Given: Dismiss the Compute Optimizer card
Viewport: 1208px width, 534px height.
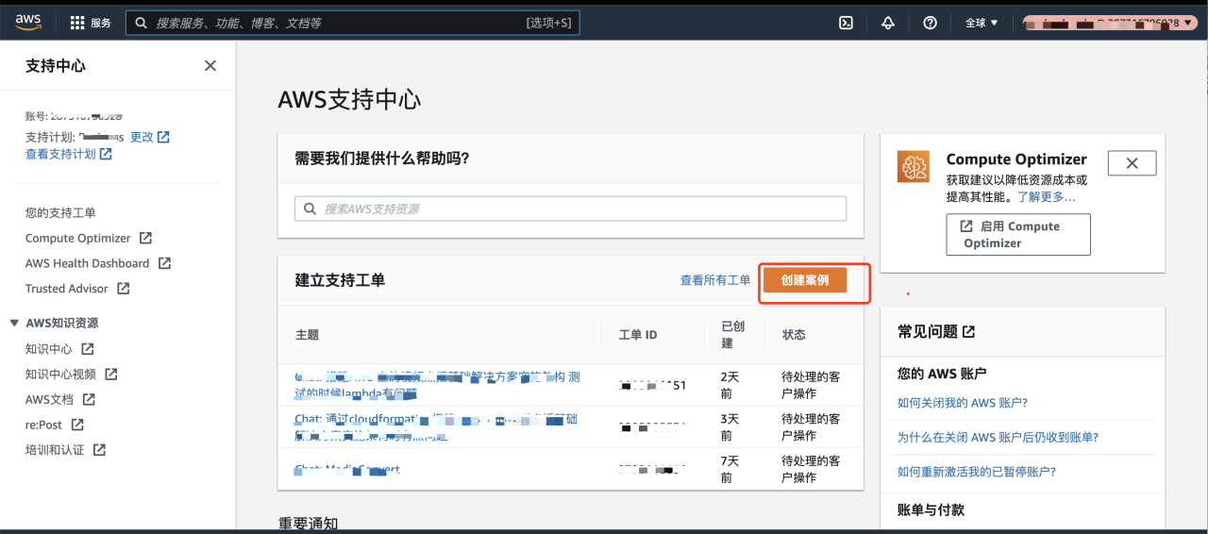Looking at the screenshot, I should click(x=1132, y=163).
